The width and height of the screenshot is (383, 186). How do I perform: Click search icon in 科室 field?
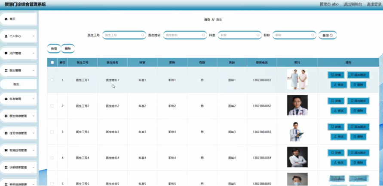point(258,35)
